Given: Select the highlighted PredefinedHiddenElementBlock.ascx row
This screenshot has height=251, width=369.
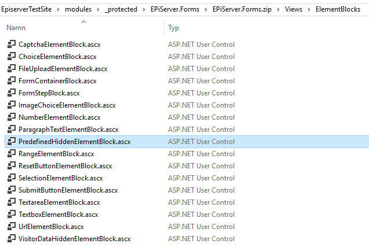Looking at the screenshot, I should tap(187, 142).
